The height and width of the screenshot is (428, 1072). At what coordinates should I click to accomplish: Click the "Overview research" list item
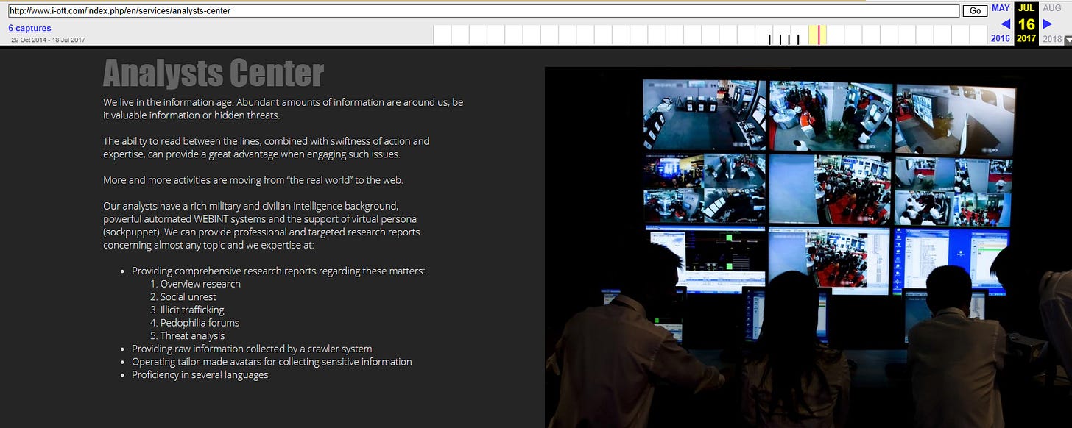coord(200,284)
